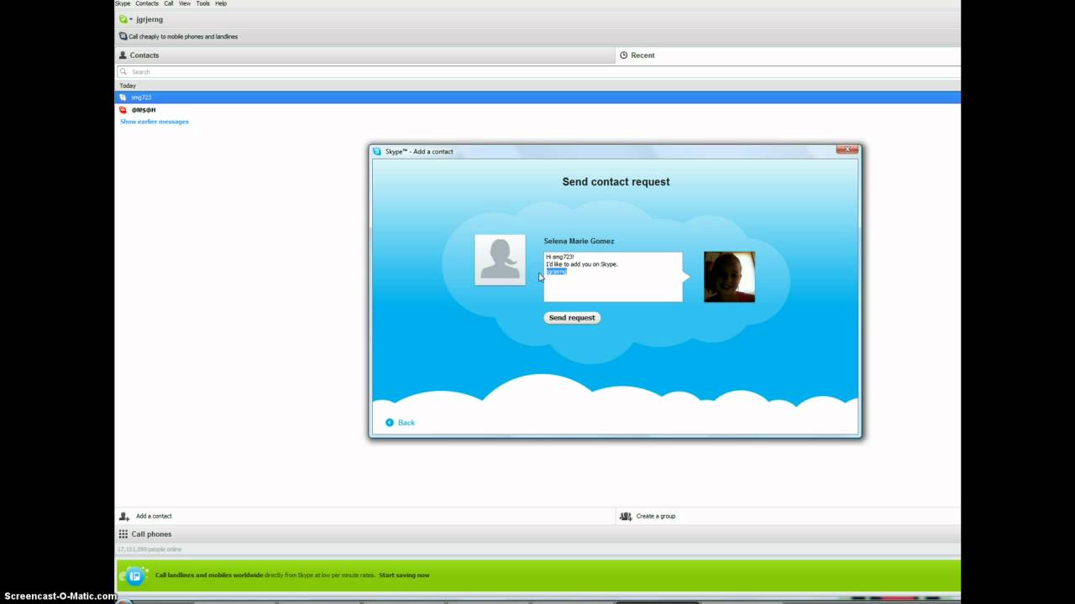The image size is (1075, 604).
Task: Click inside the contact request message box
Action: coord(613,277)
